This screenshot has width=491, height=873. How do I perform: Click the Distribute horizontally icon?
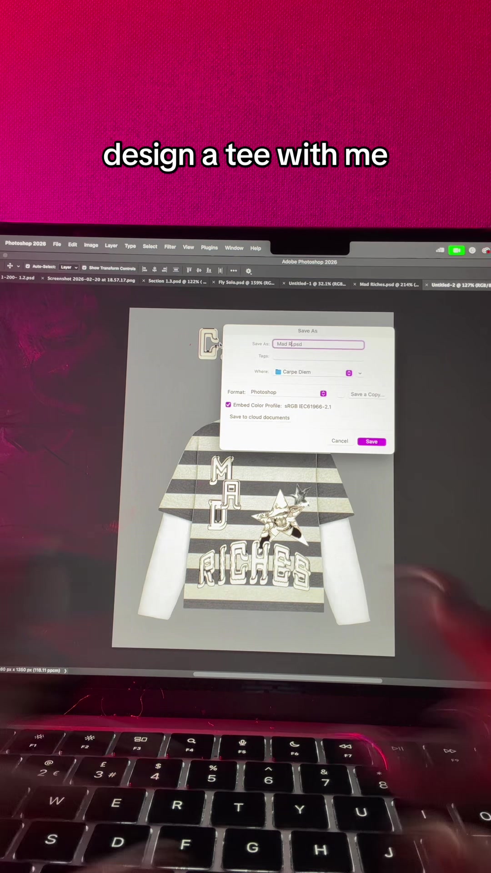point(176,270)
